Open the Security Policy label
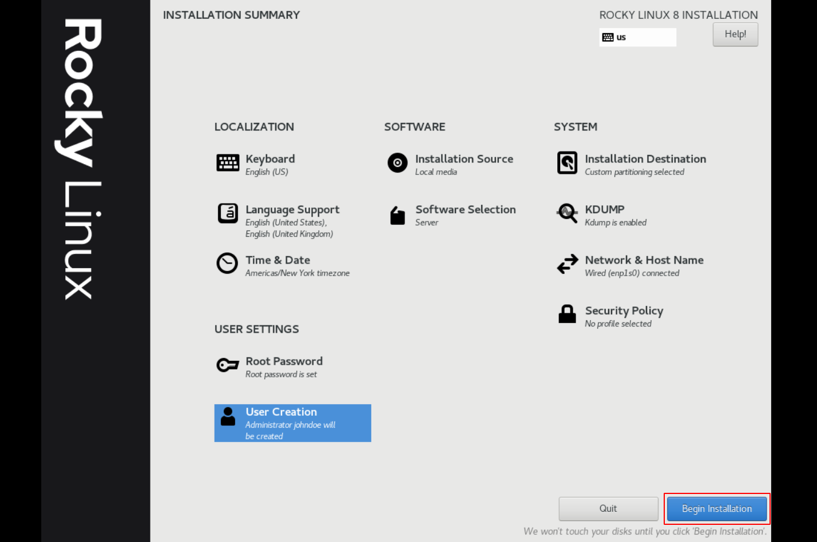The height and width of the screenshot is (542, 817). coord(624,310)
